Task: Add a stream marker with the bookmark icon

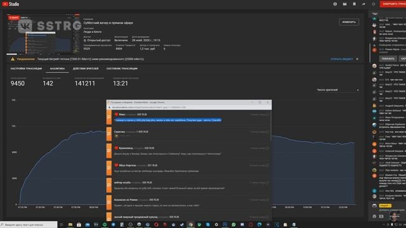Action: coord(354,4)
